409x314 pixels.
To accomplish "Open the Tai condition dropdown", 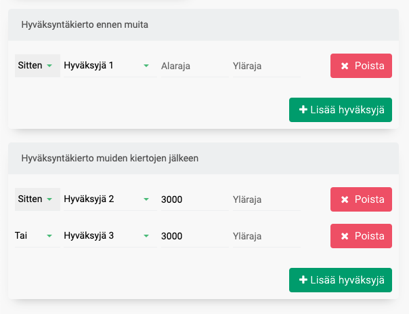I will click(x=37, y=236).
